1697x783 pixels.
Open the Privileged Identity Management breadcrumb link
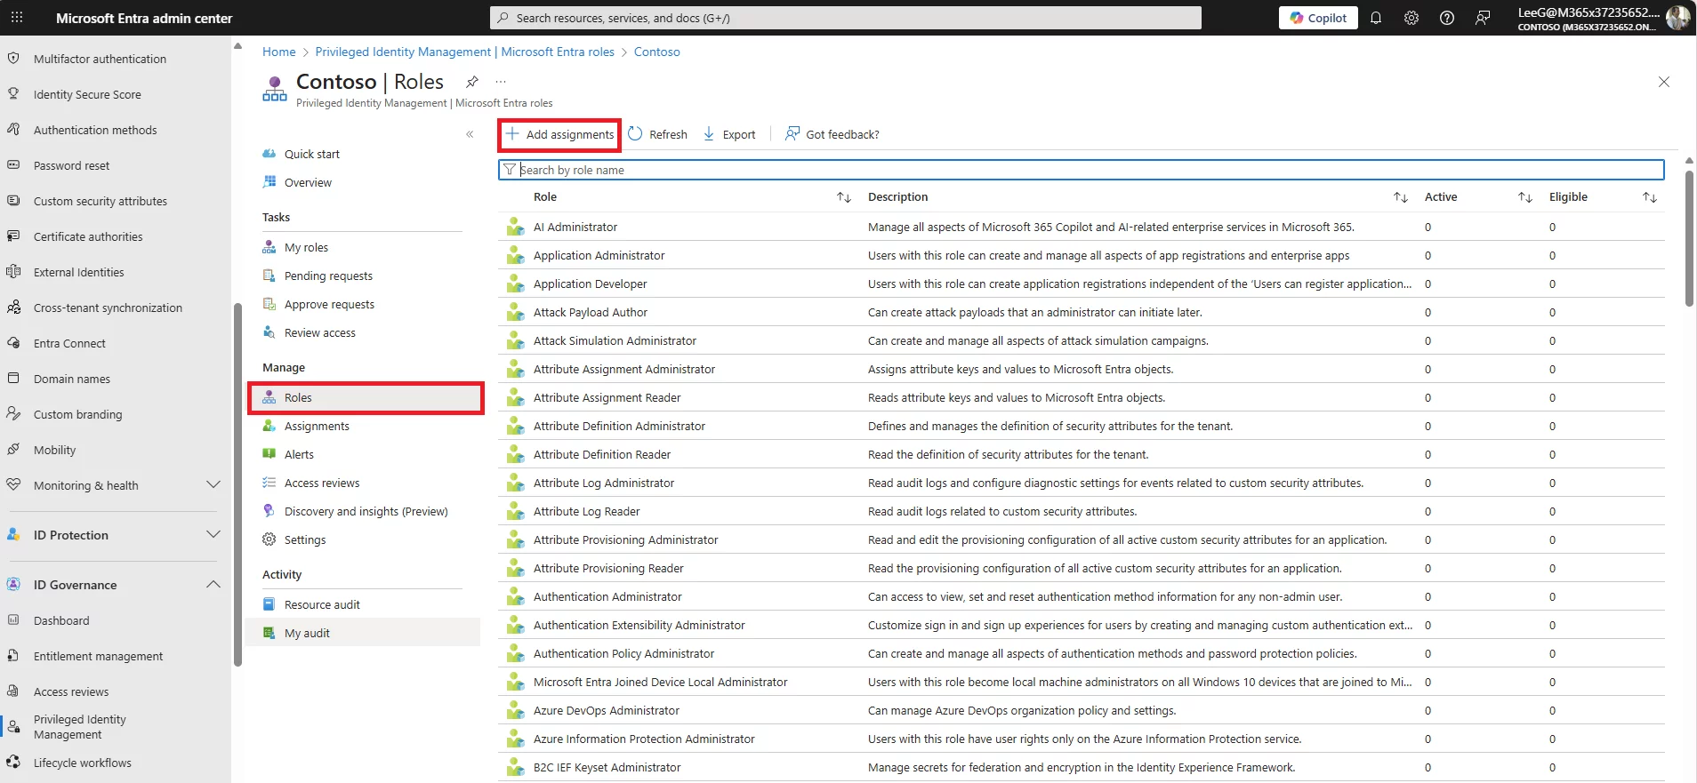[x=464, y=52]
